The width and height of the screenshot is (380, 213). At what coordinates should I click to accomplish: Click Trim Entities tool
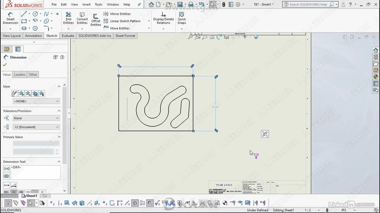coord(68,18)
